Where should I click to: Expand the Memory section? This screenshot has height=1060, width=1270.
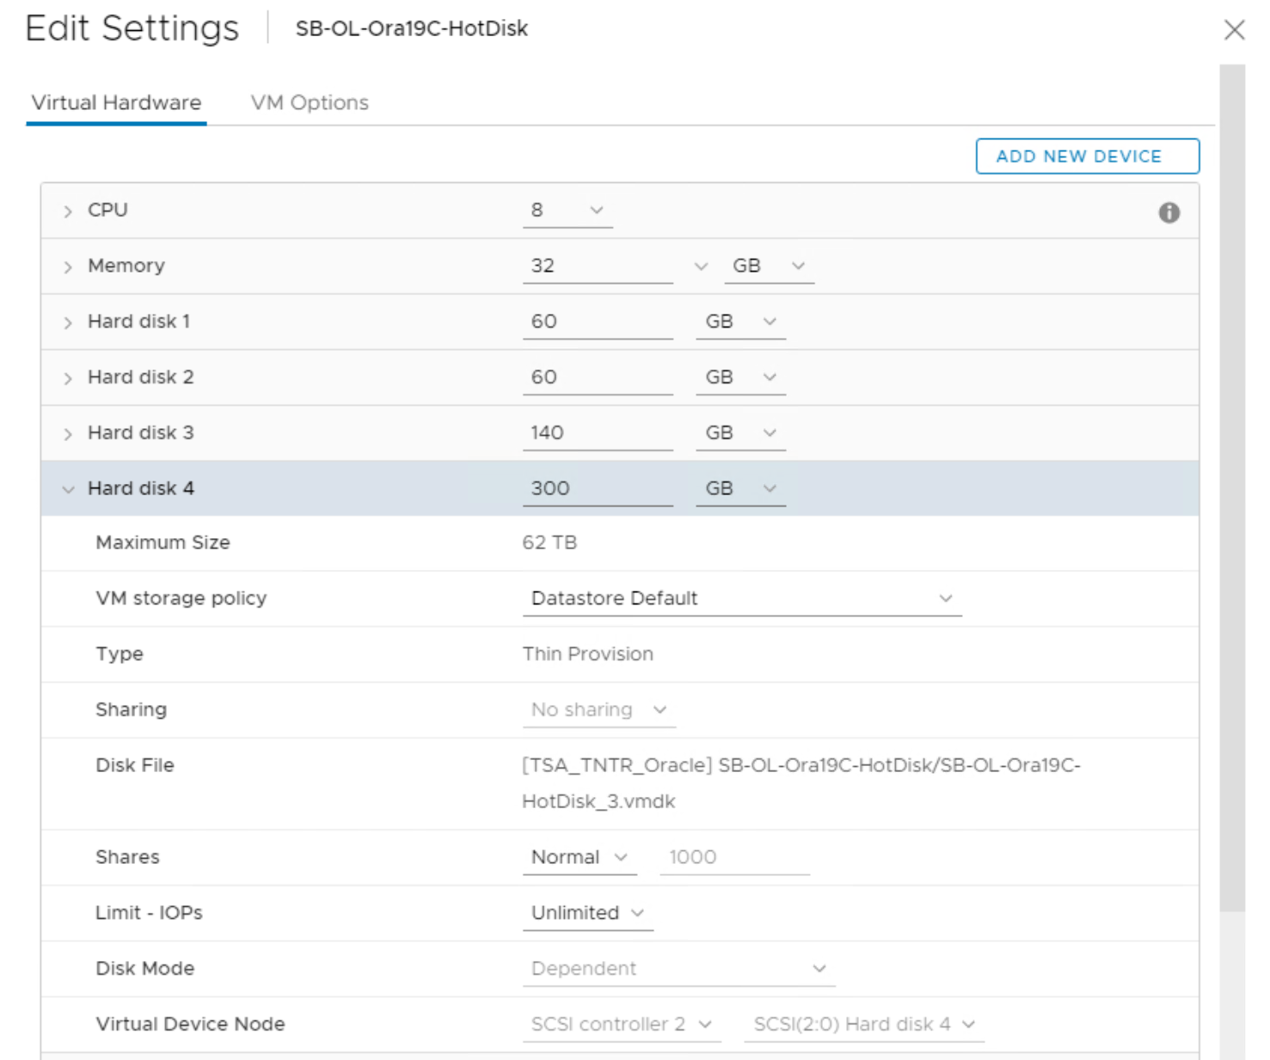68,267
